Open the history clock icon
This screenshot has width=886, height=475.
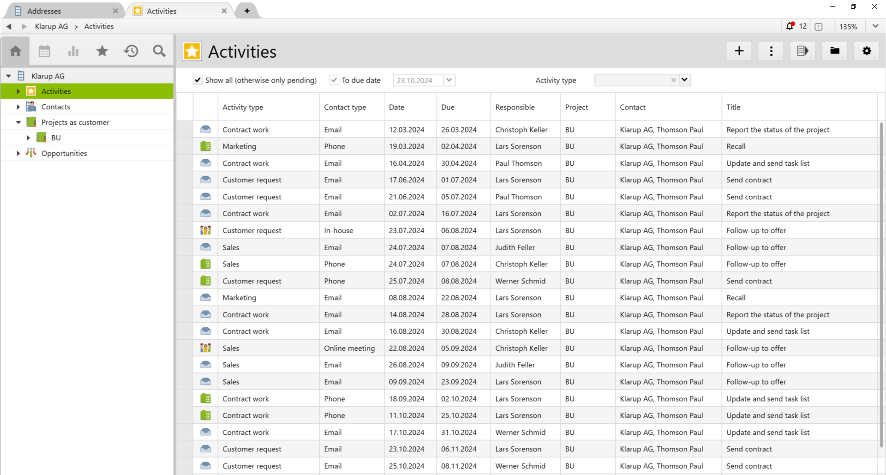131,51
